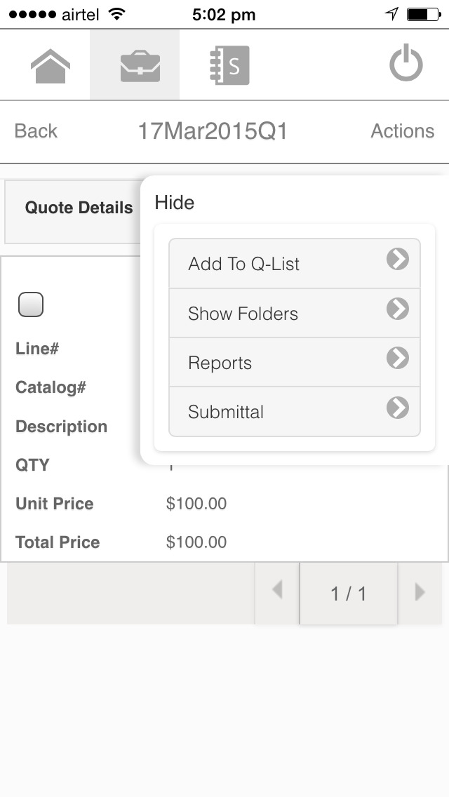This screenshot has height=797, width=449.
Task: Open the briefcase quotes icon
Action: coord(140,65)
